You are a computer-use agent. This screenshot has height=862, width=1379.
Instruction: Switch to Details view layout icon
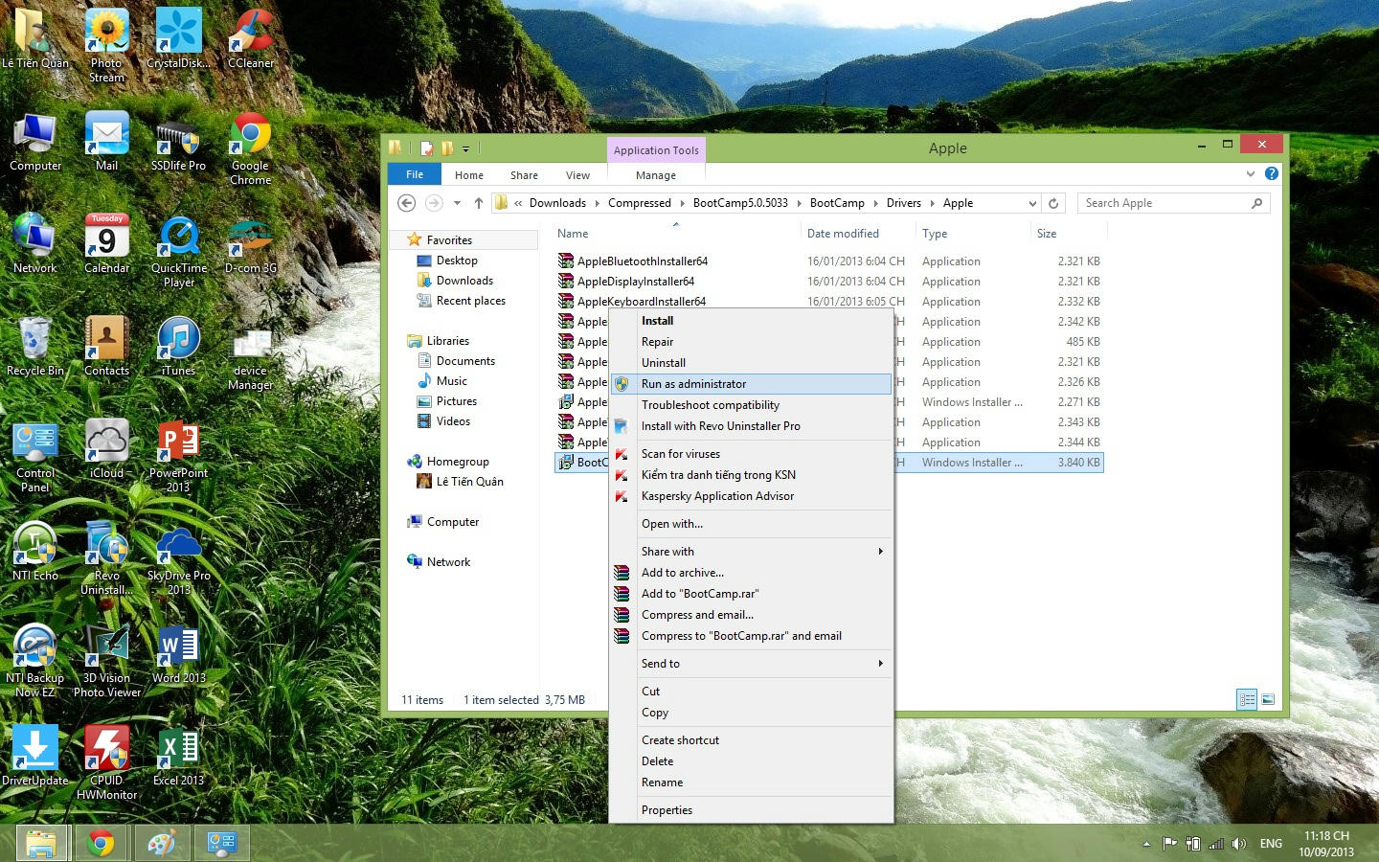1247,699
